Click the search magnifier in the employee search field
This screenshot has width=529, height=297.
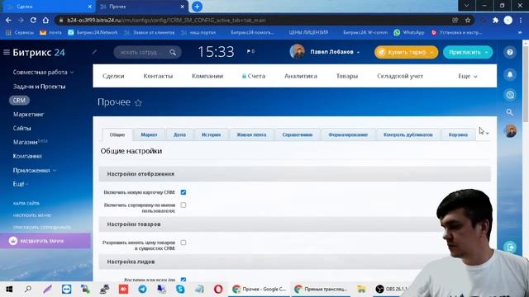[x=173, y=53]
